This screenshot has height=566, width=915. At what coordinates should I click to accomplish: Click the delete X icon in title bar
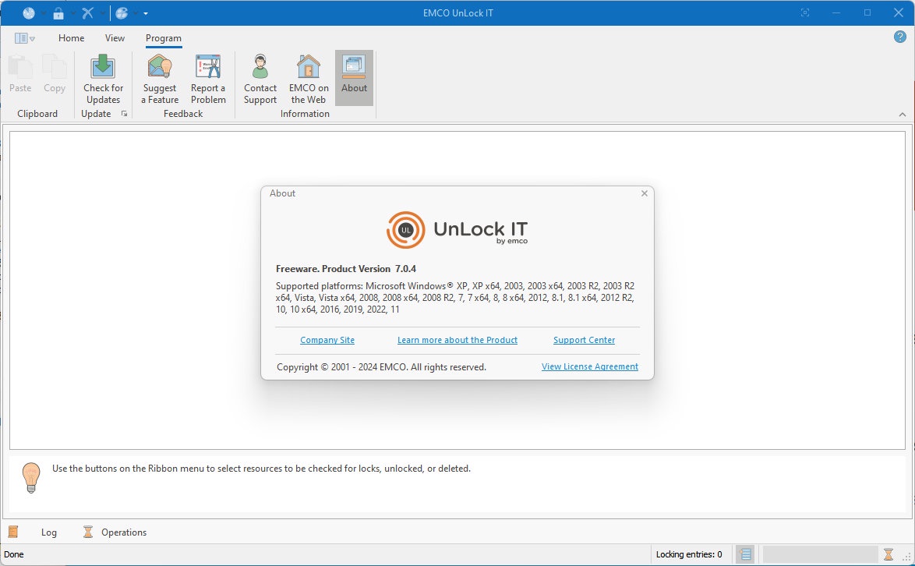point(88,12)
